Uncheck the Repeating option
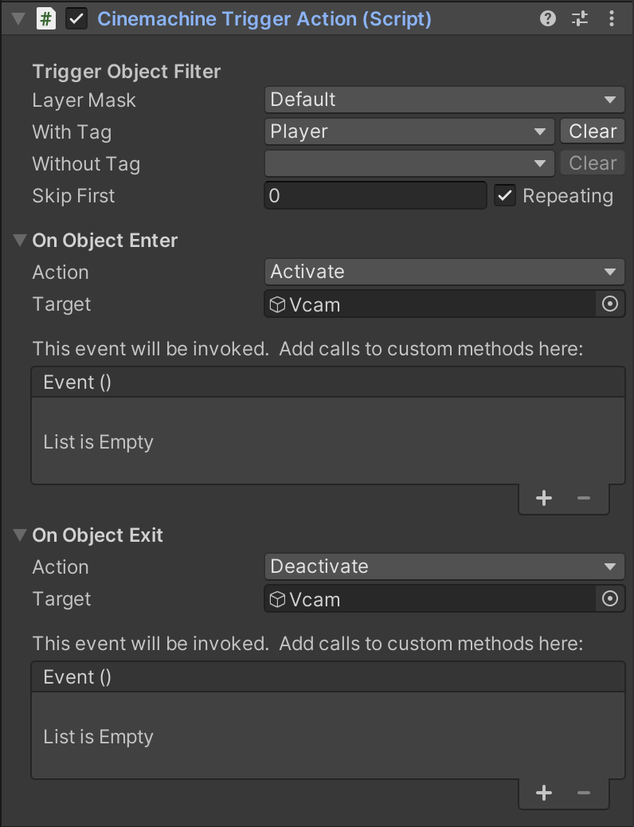This screenshot has width=634, height=827. (505, 195)
